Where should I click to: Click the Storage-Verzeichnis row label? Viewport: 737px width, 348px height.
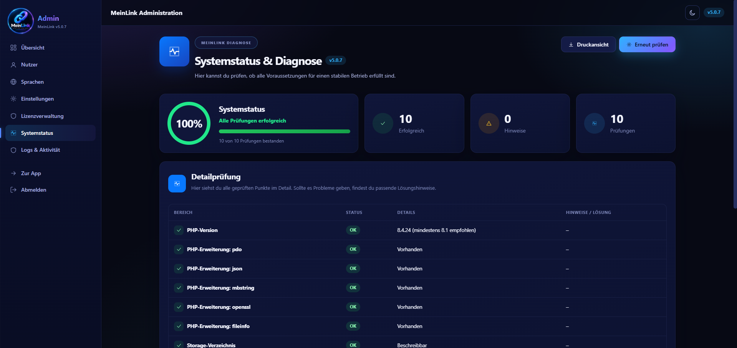(211, 345)
